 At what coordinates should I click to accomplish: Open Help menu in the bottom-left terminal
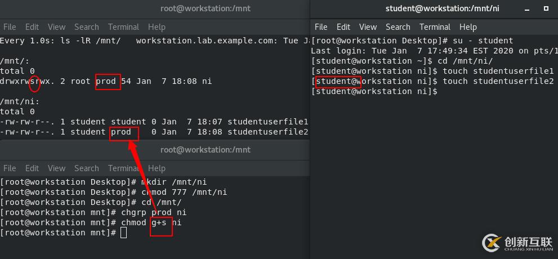[x=157, y=168]
